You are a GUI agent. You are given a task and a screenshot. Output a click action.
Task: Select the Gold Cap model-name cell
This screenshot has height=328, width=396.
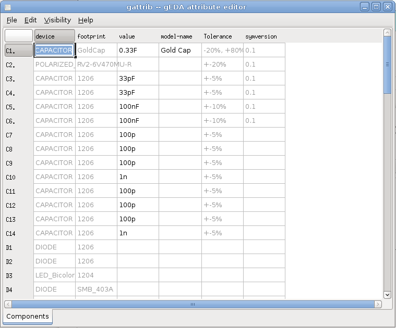(x=179, y=51)
